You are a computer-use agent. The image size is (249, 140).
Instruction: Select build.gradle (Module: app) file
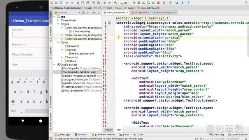(77, 72)
